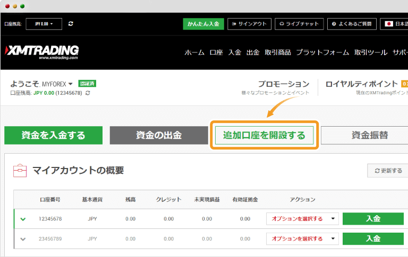
Task: Click 追加口座を開設する button
Action: [264, 135]
